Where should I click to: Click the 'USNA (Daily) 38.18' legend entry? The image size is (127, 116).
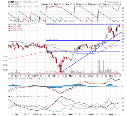coord(19,24)
